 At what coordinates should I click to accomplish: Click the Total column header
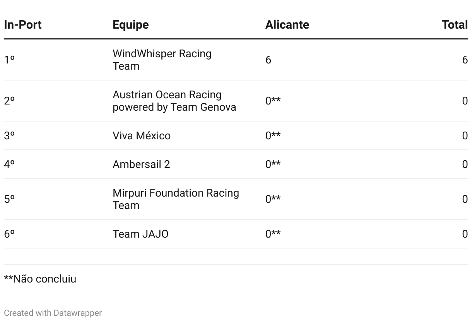(455, 25)
